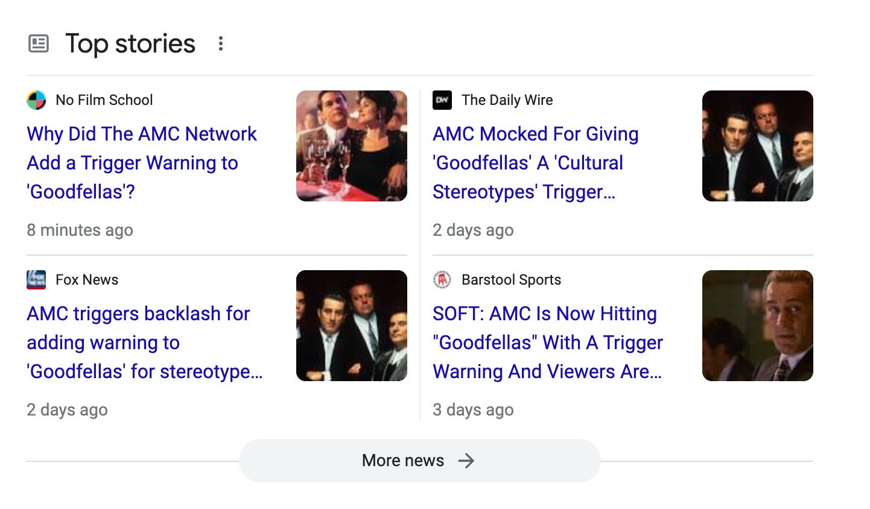Click the '8 minutes ago' timestamp

pyautogui.click(x=80, y=230)
